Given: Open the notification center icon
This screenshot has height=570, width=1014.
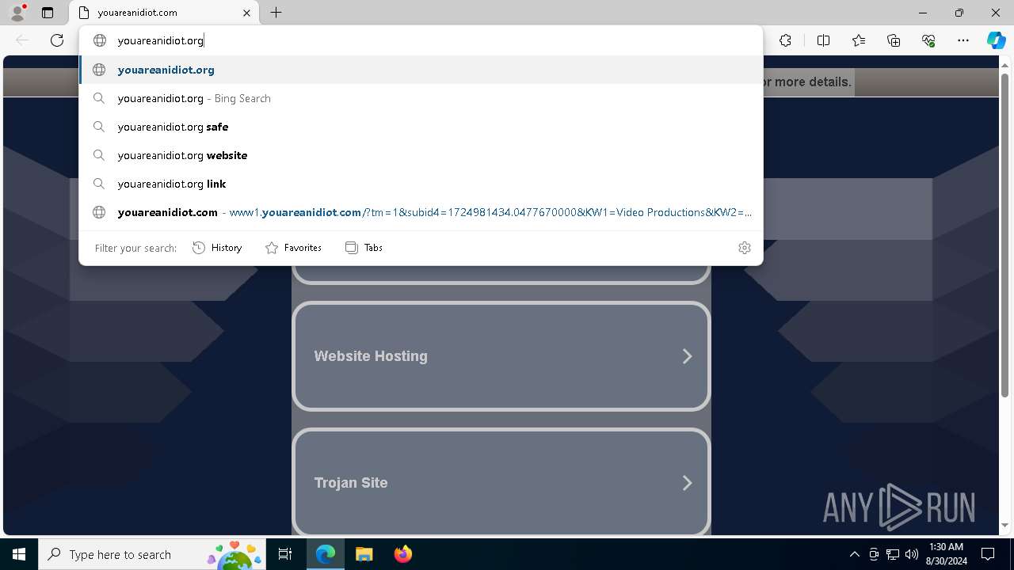Looking at the screenshot, I should 988,554.
